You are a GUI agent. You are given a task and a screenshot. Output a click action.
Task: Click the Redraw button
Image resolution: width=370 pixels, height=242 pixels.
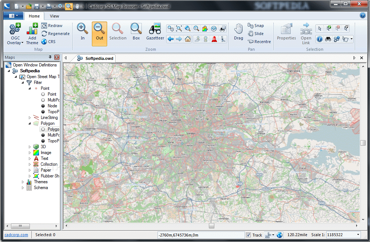[x=52, y=26]
